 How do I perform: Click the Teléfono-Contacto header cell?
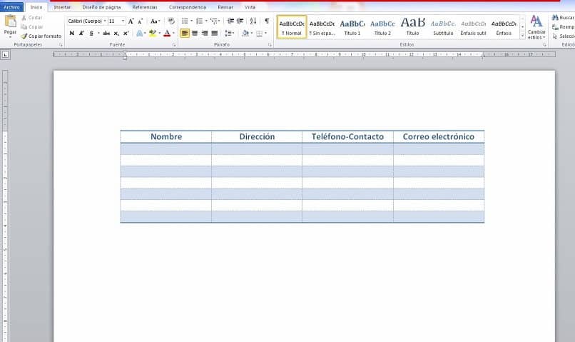(x=347, y=136)
